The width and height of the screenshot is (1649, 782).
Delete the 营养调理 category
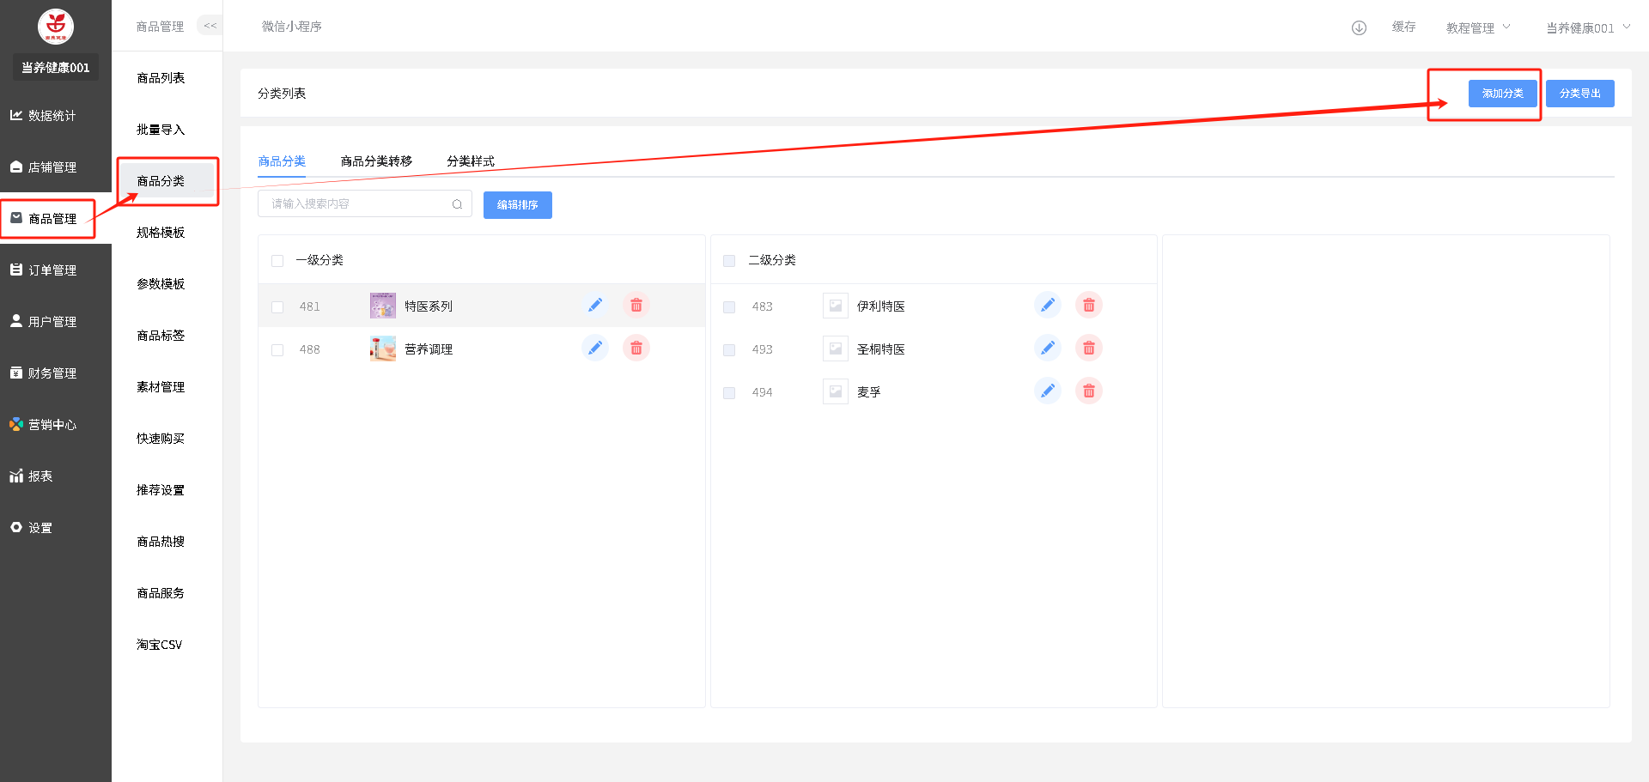(x=636, y=349)
